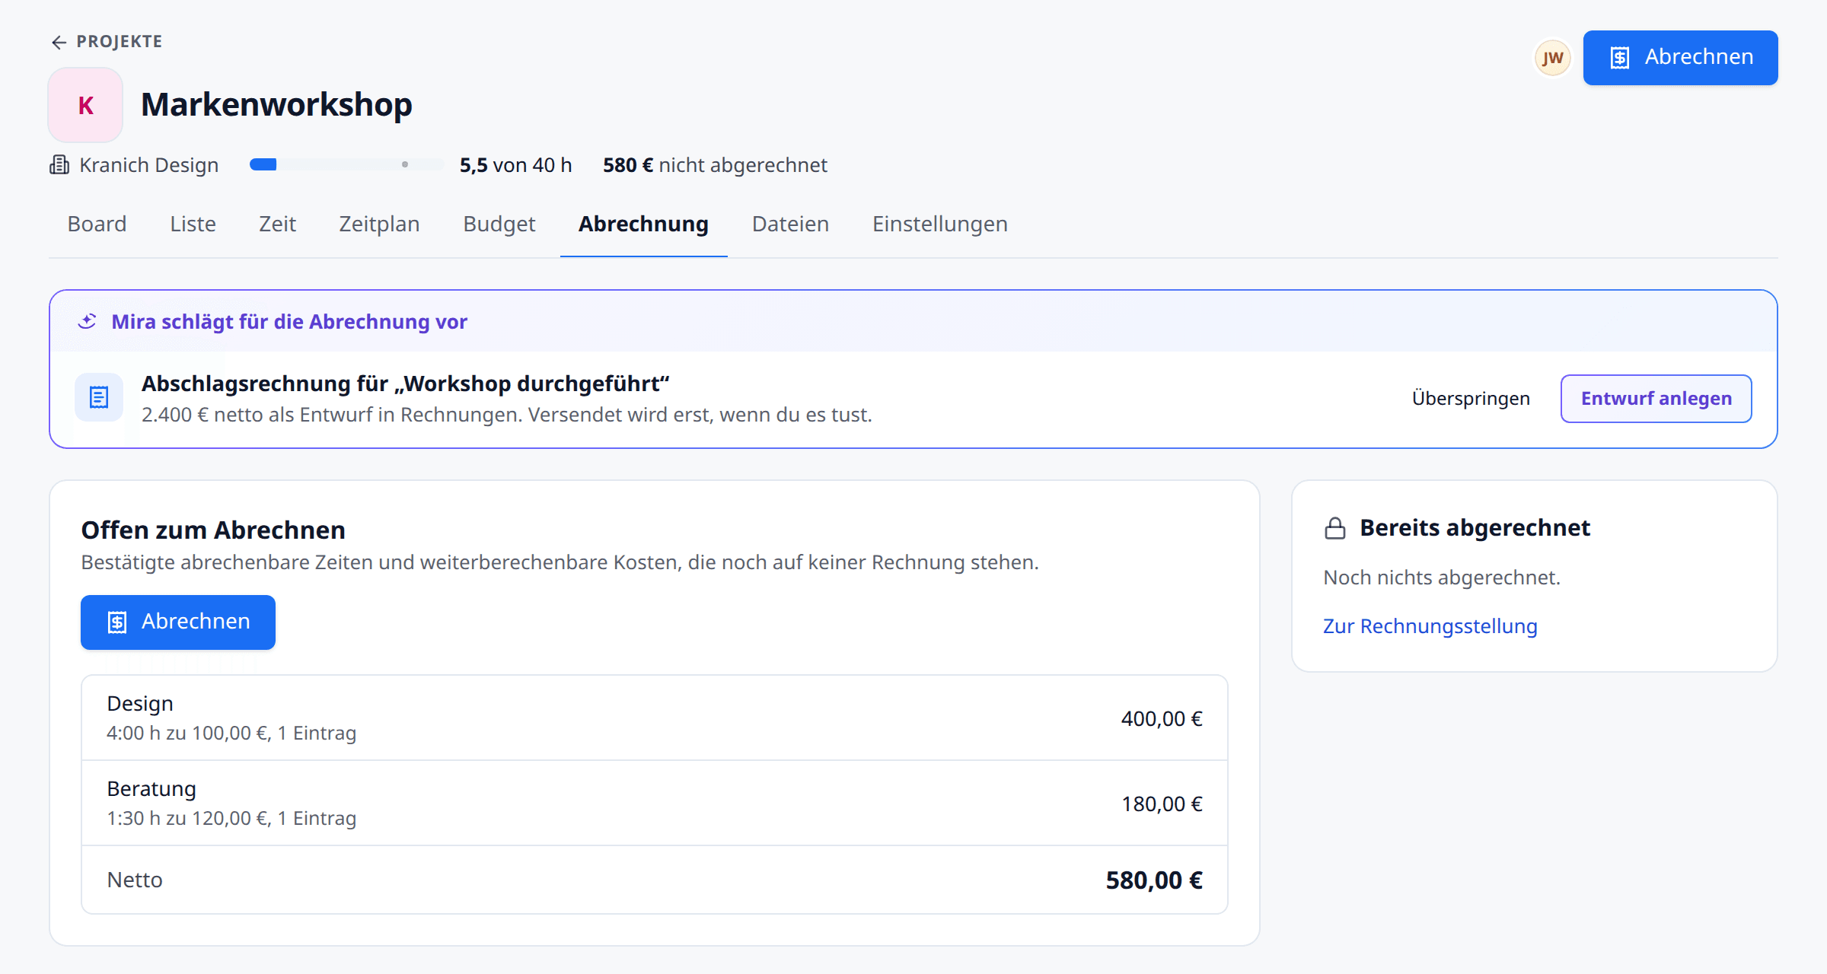This screenshot has height=974, width=1827.
Task: Click 'Mira schlägt für die Abrechnung vor' heading
Action: (289, 322)
